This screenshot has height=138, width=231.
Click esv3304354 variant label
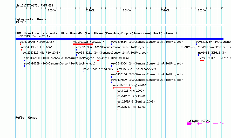coord(147,63)
